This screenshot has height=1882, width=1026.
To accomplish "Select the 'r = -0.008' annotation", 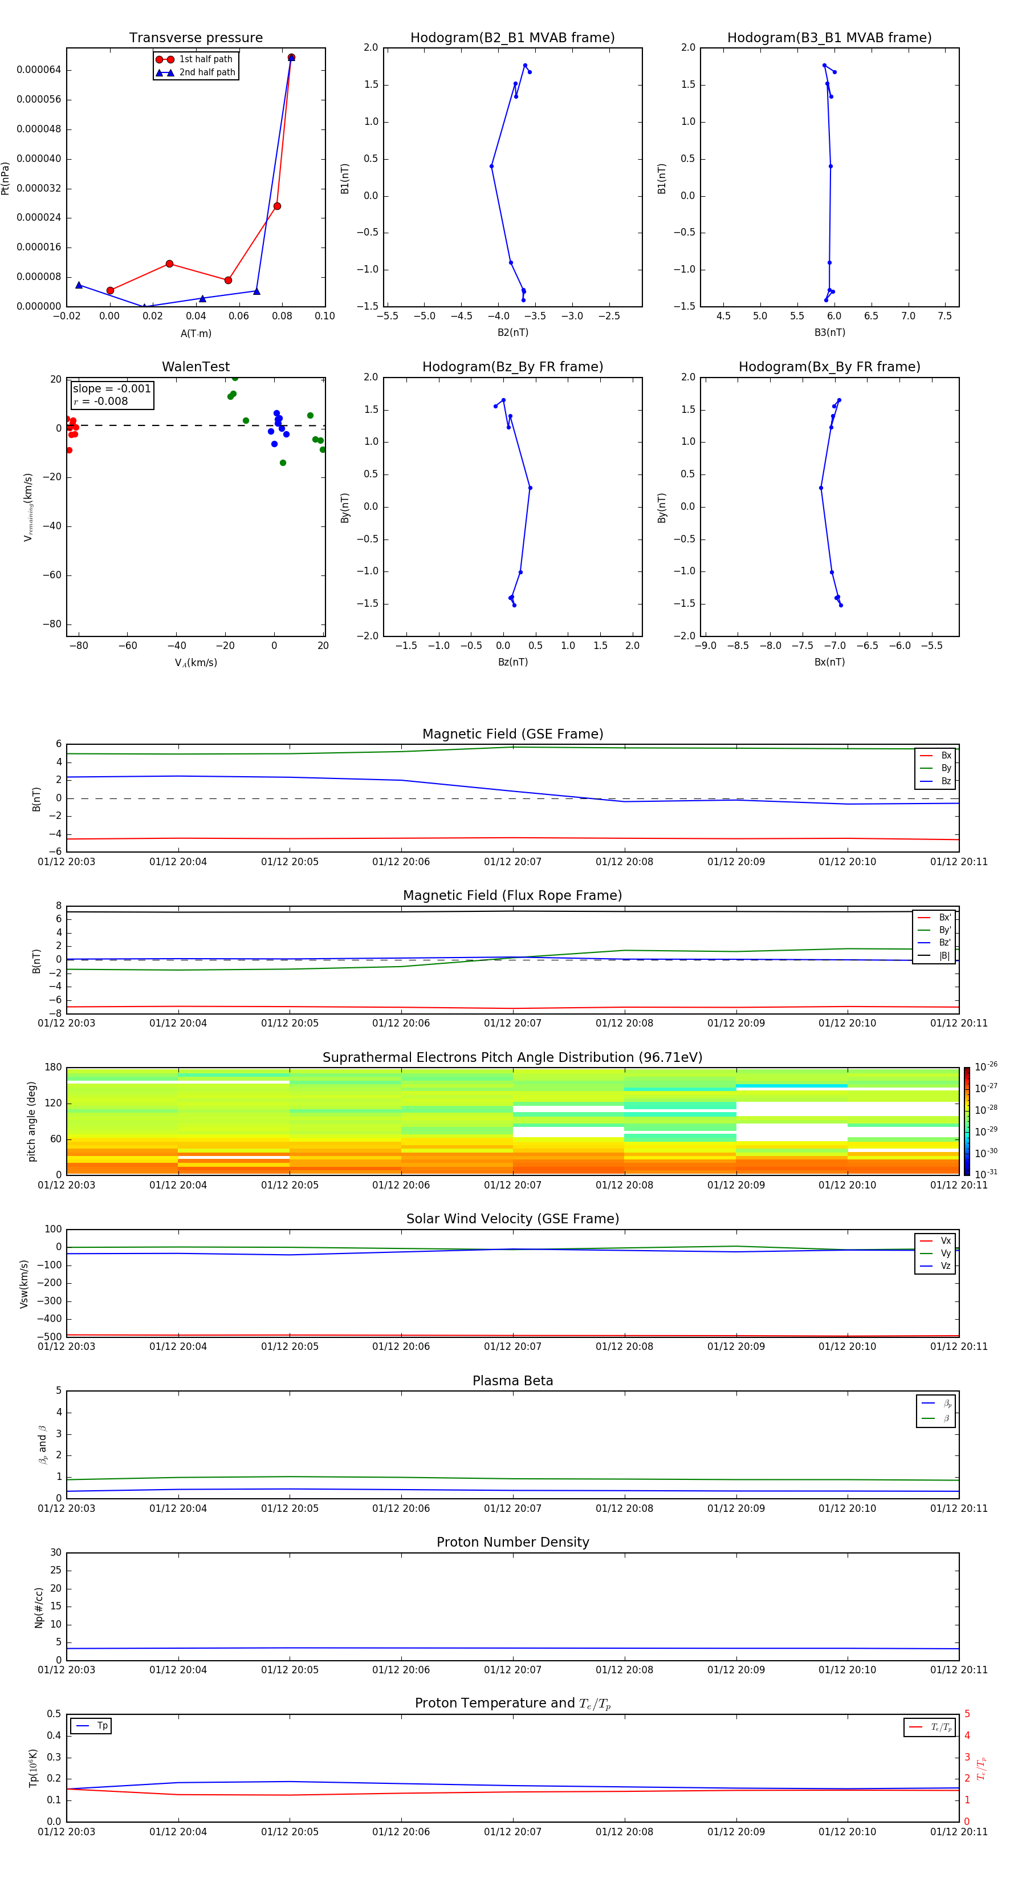I will click(101, 401).
